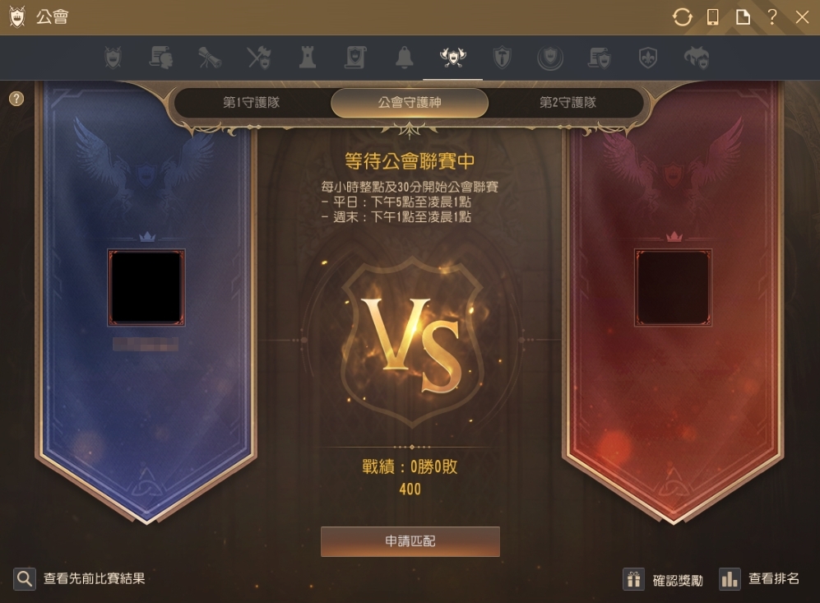Select the member scroll with helmet icon
Screen dimensions: 820x603
tap(161, 58)
